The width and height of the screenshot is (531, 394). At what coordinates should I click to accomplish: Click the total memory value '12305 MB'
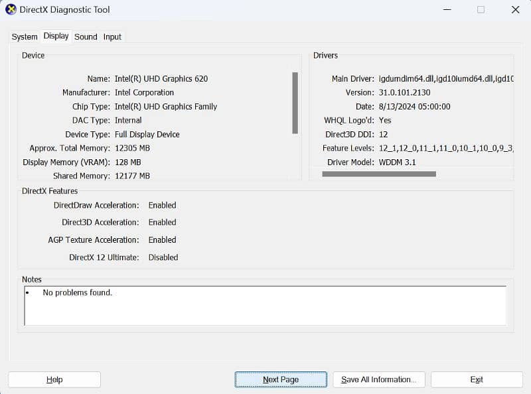(132, 149)
